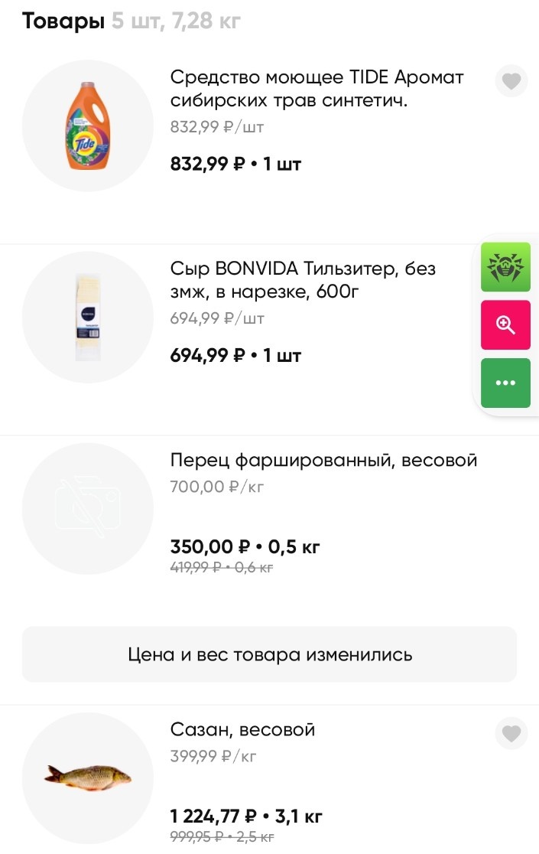The image size is (539, 854).
Task: Click the heart icon next to Сазан fish
Action: tap(511, 733)
